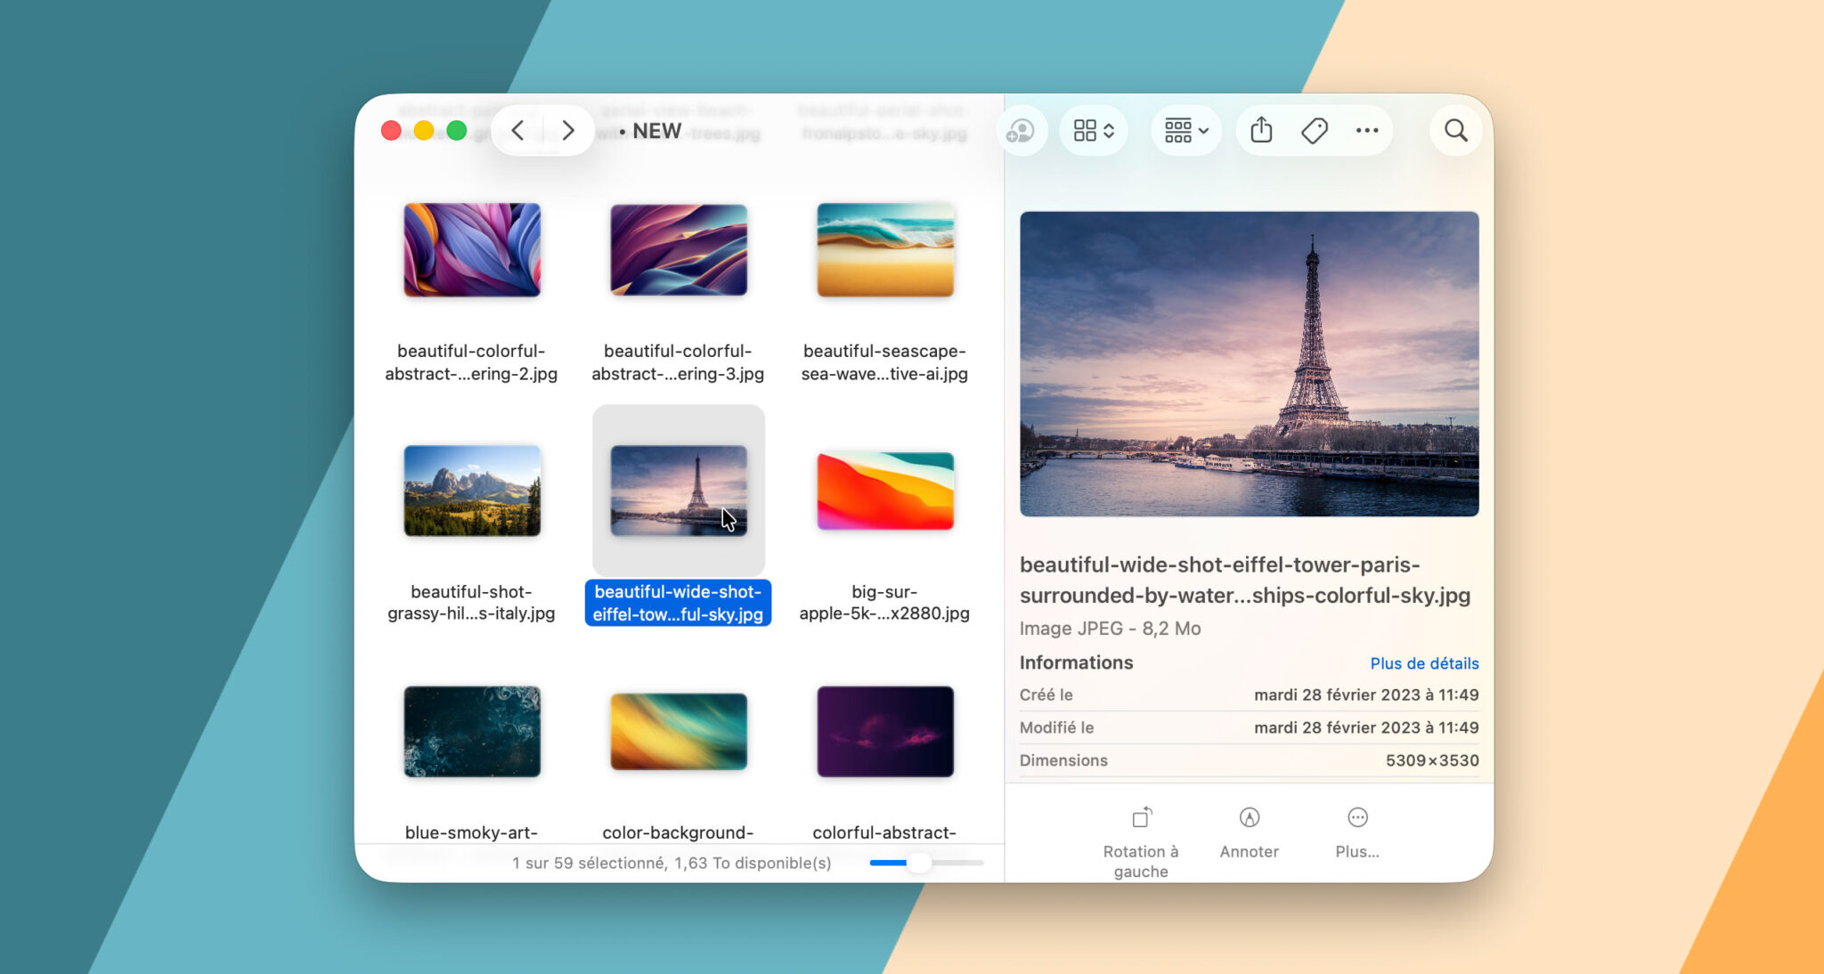
Task: Click the Rotation à gauche icon
Action: point(1142,816)
